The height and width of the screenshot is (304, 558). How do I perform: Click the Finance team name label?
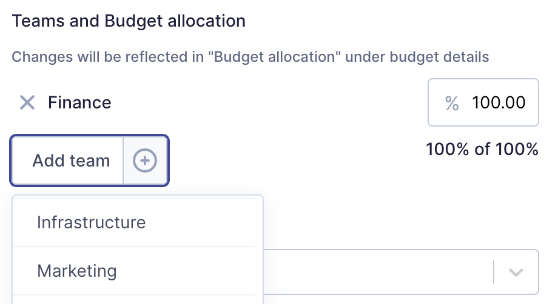pos(79,102)
